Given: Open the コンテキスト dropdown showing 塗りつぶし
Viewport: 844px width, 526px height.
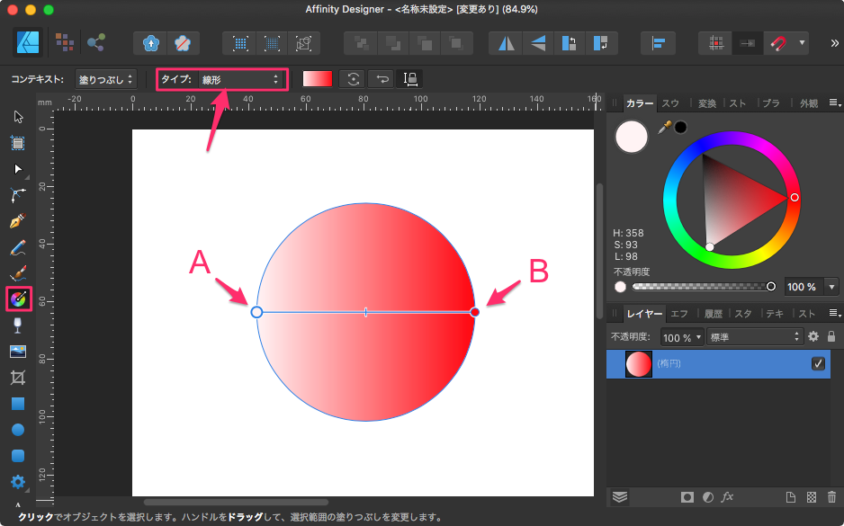Looking at the screenshot, I should point(105,80).
